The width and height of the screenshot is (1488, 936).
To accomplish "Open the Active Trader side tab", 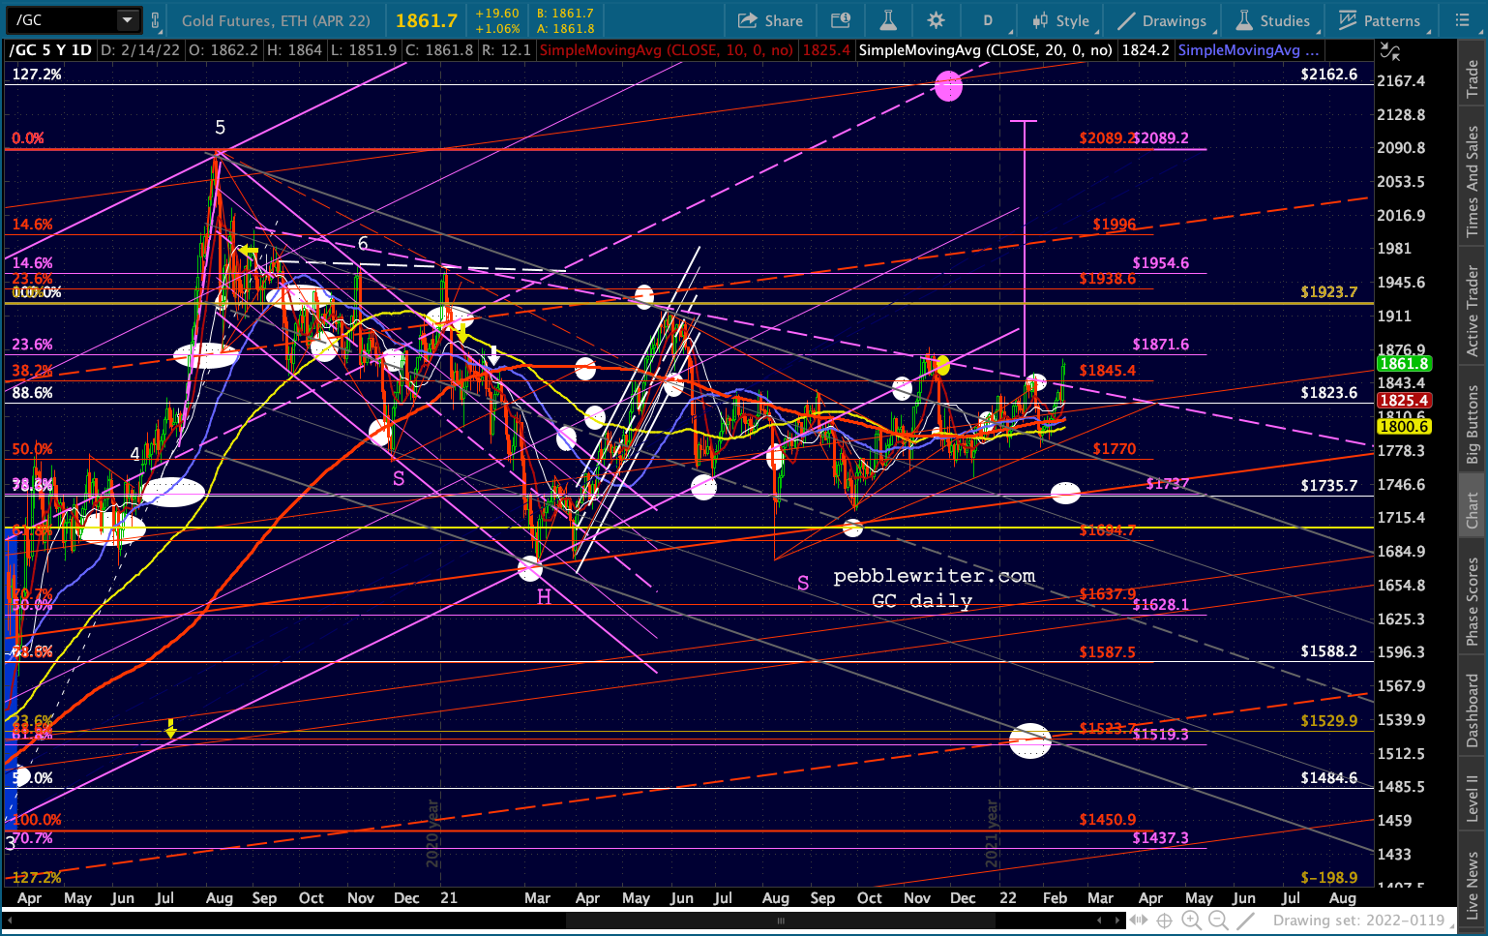I will tap(1472, 312).
